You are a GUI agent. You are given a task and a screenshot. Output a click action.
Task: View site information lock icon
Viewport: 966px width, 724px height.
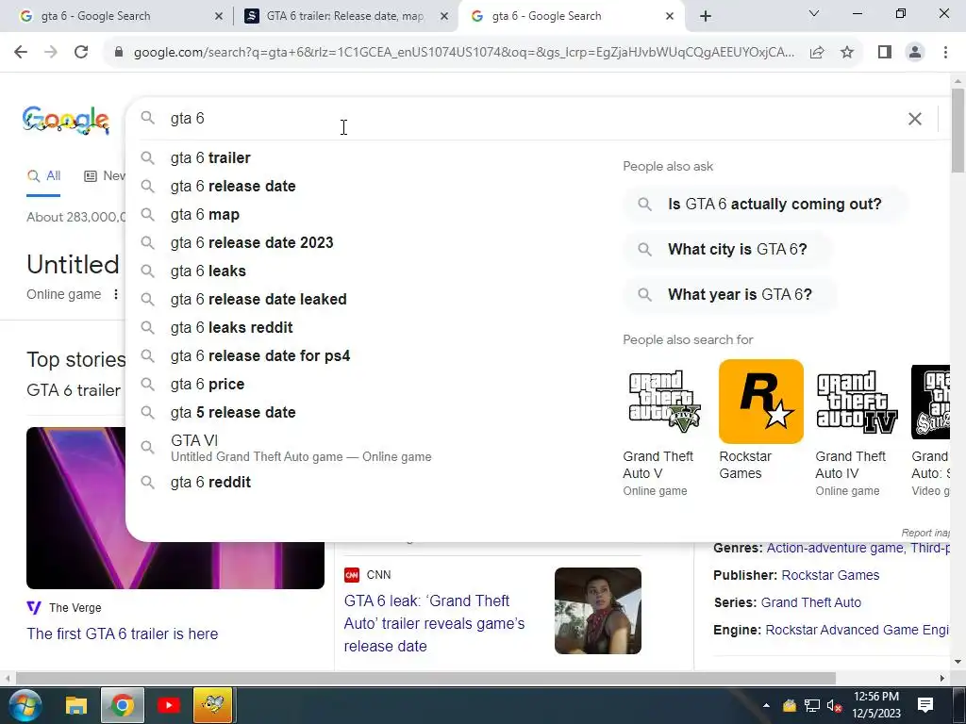pos(119,53)
